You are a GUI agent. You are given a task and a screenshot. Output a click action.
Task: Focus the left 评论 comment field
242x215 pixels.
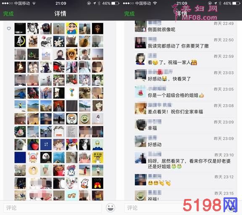pos(53,208)
